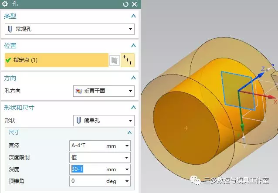The height and width of the screenshot is (193, 278).
Task: Open the 深度限制 值 dropdown
Action: (x=100, y=158)
